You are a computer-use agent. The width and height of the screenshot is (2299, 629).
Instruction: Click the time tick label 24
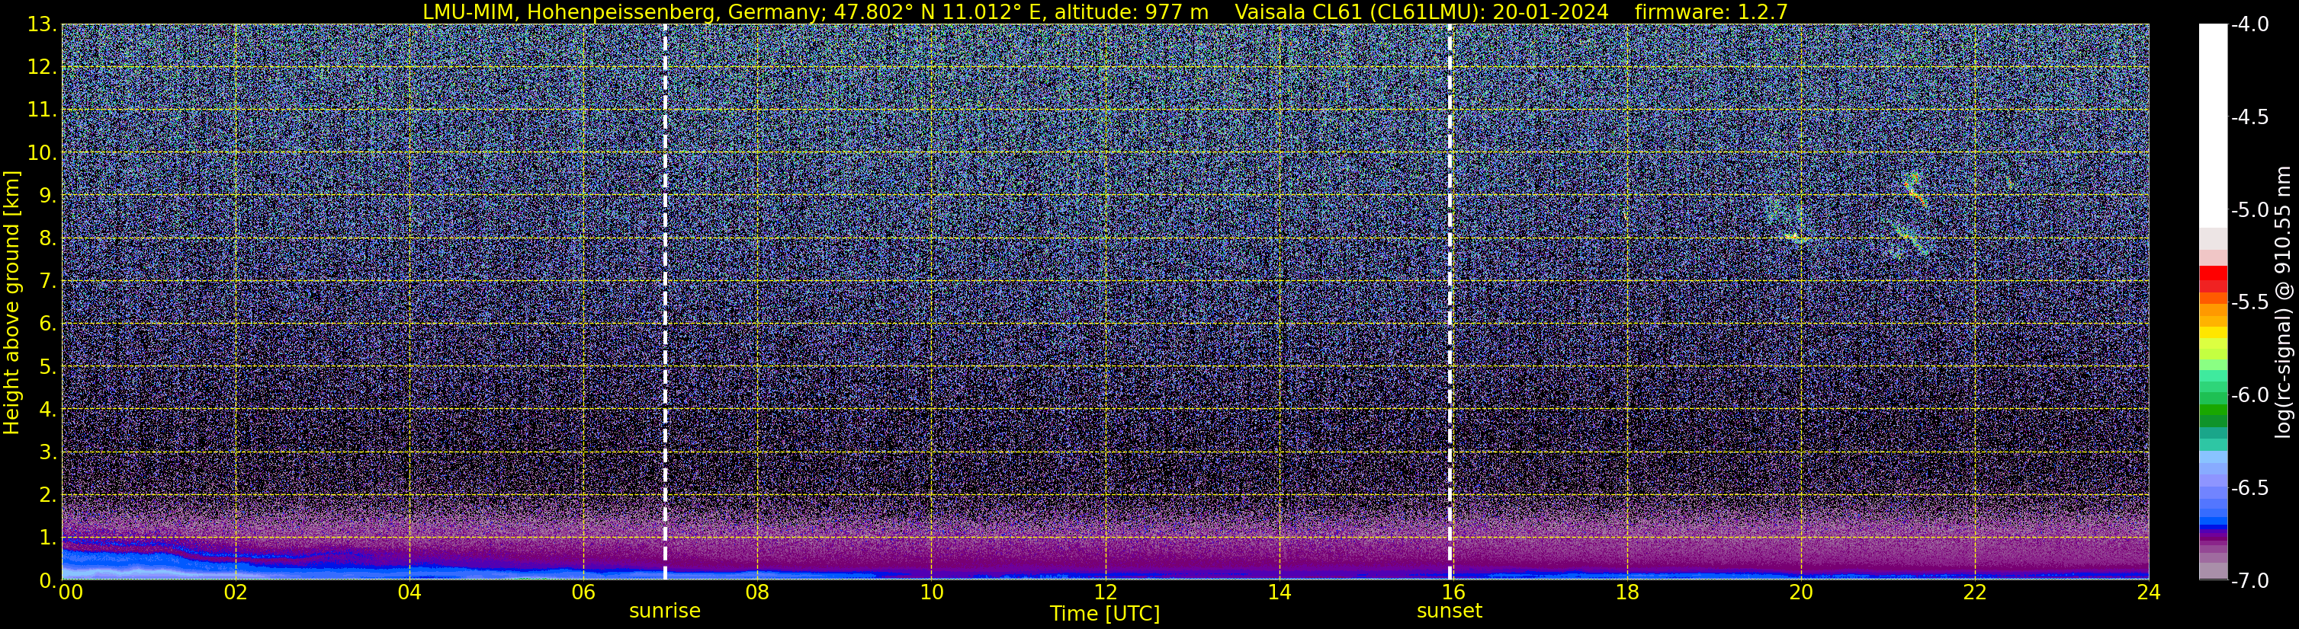(x=2149, y=592)
